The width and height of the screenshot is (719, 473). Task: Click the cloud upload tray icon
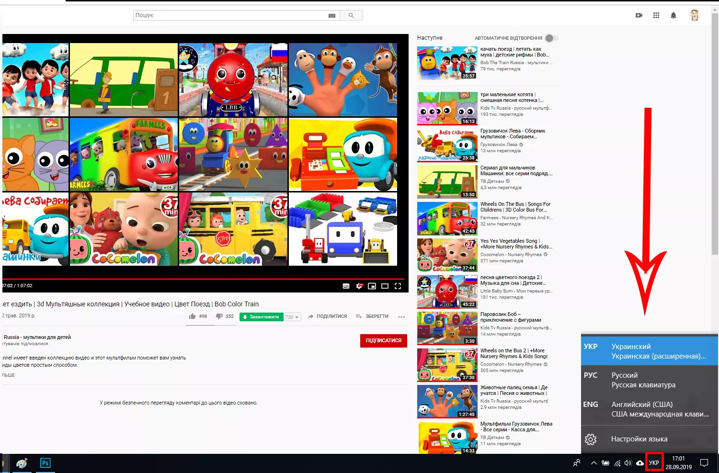click(x=640, y=463)
